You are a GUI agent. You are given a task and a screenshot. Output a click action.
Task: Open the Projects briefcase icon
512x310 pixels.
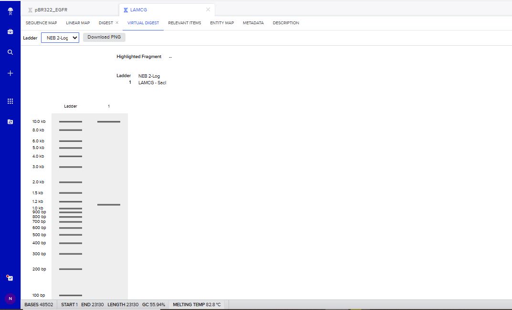point(10,31)
